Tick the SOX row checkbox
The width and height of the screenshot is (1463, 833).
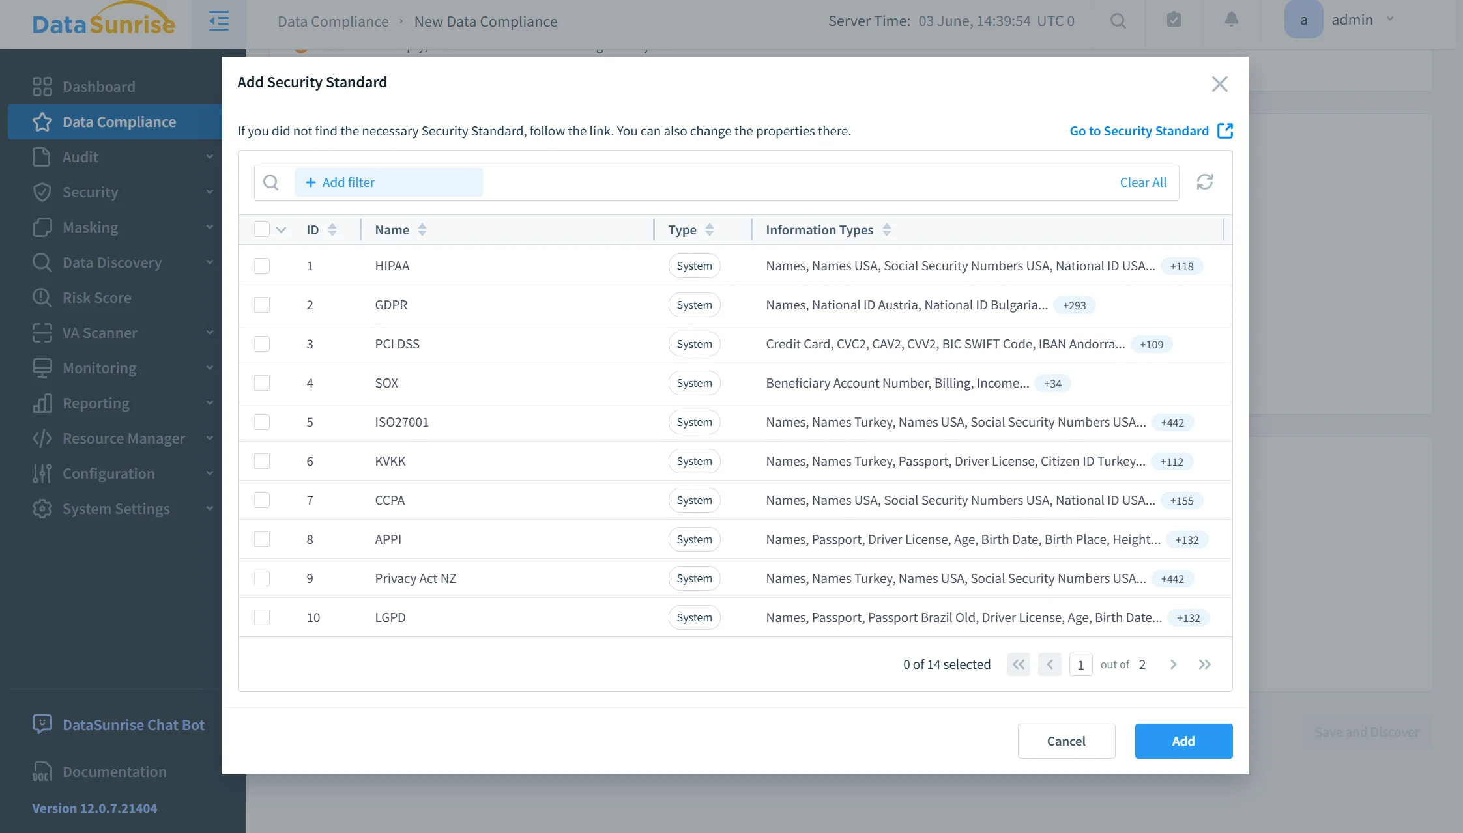tap(262, 383)
